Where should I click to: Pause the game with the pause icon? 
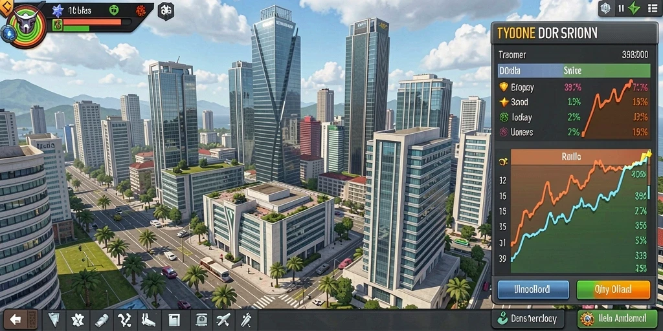tap(621, 8)
